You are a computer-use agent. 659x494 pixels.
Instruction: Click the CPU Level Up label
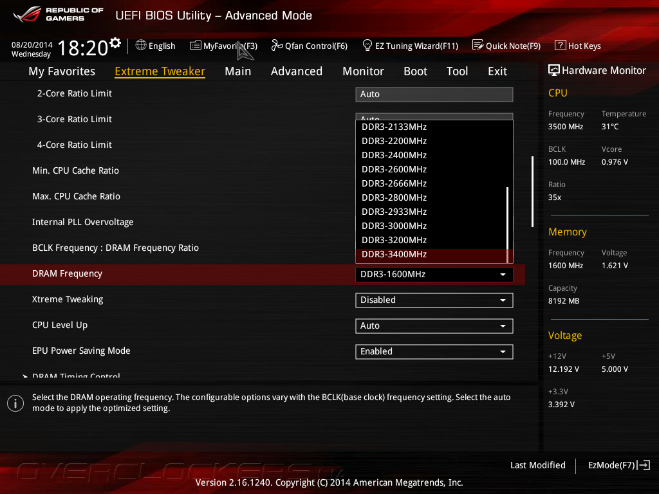tap(60, 325)
